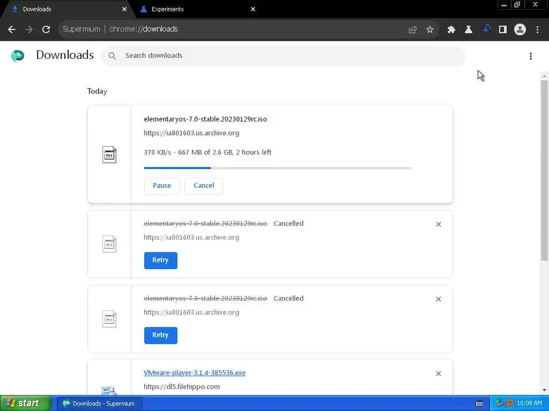Open the VMware-player-3.1.4-385536.exe link
Image resolution: width=549 pixels, height=411 pixels.
(194, 373)
